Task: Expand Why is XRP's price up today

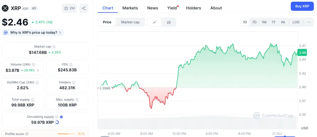Action: point(33,32)
